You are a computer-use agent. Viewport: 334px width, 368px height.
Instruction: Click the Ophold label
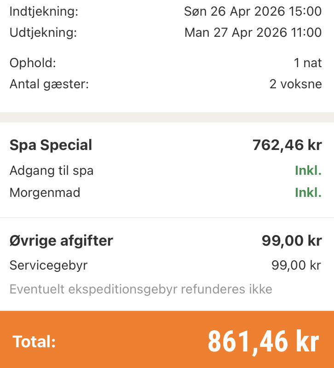tap(33, 63)
